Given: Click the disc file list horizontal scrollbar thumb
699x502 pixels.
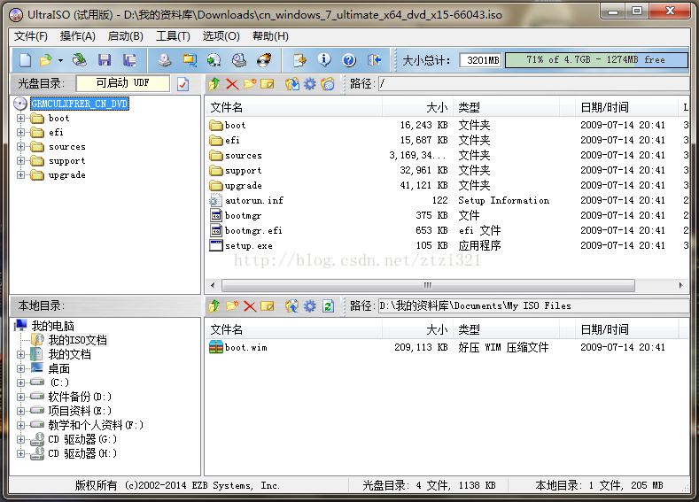Looking at the screenshot, I should tap(428, 285).
